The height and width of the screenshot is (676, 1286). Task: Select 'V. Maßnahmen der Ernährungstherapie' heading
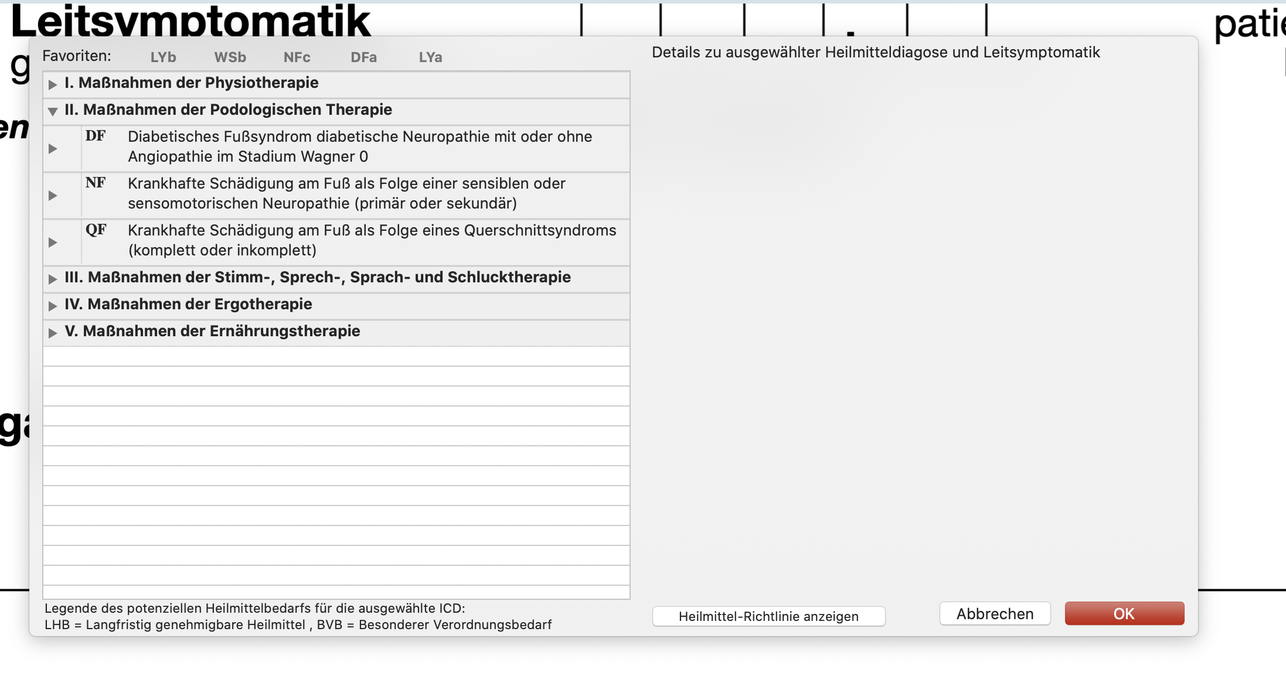[x=212, y=331]
